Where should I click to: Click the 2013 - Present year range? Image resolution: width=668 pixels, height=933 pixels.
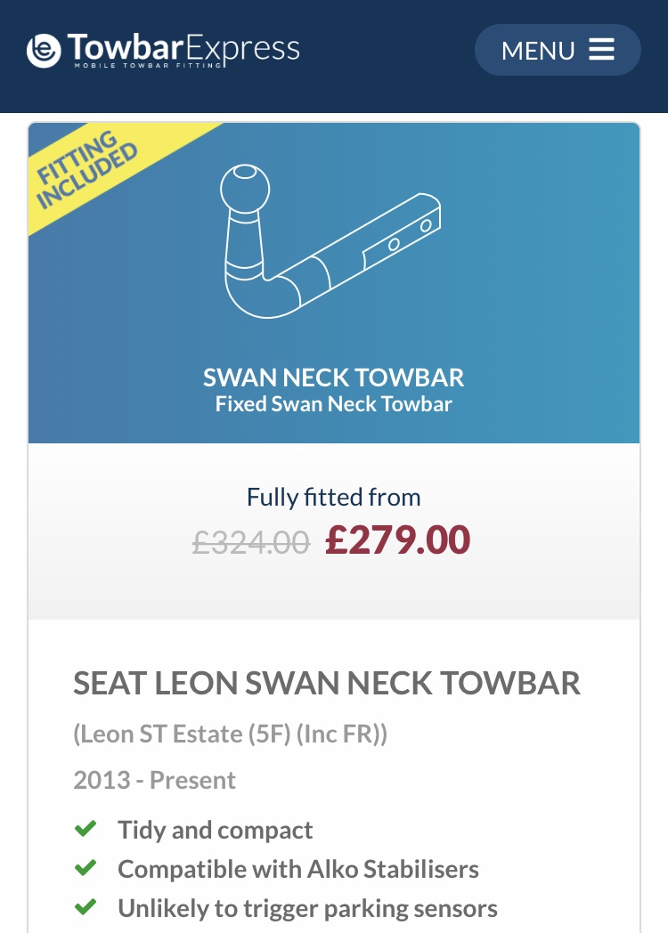tap(154, 781)
